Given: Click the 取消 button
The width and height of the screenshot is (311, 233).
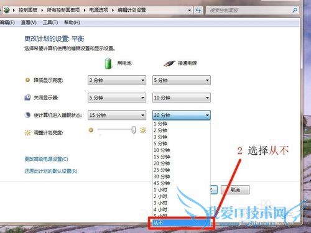Looking at the screenshot, I should point(235,190).
